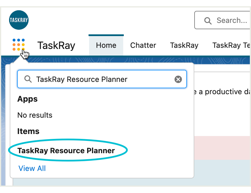Click the Items section heading
The image size is (251, 193).
(28, 131)
